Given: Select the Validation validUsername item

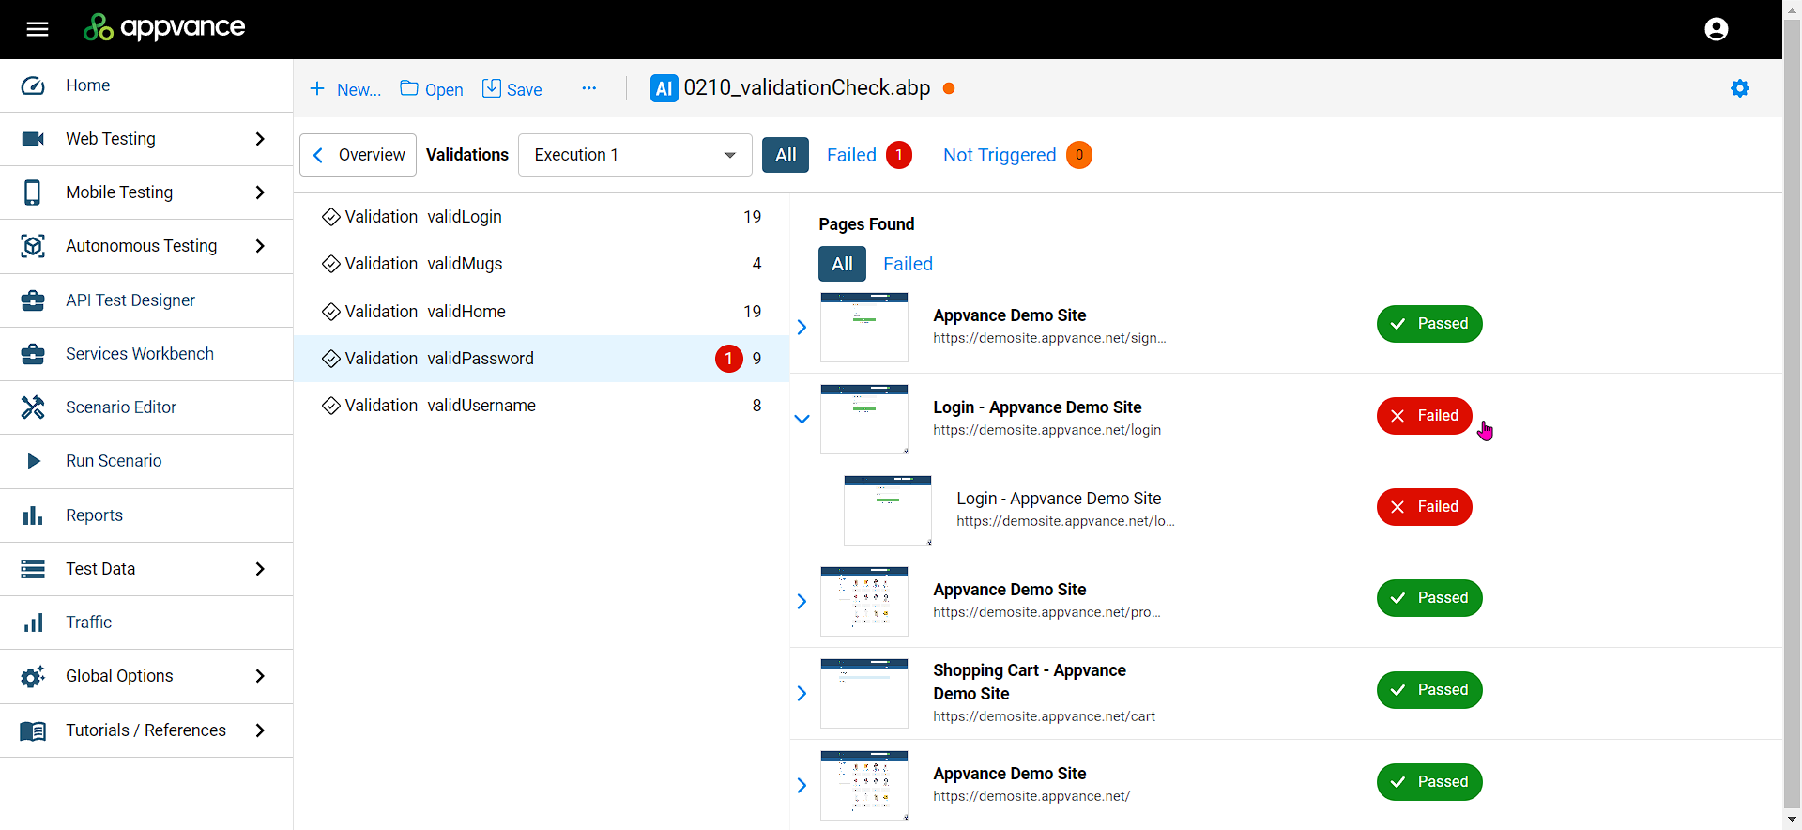Looking at the screenshot, I should click(440, 406).
